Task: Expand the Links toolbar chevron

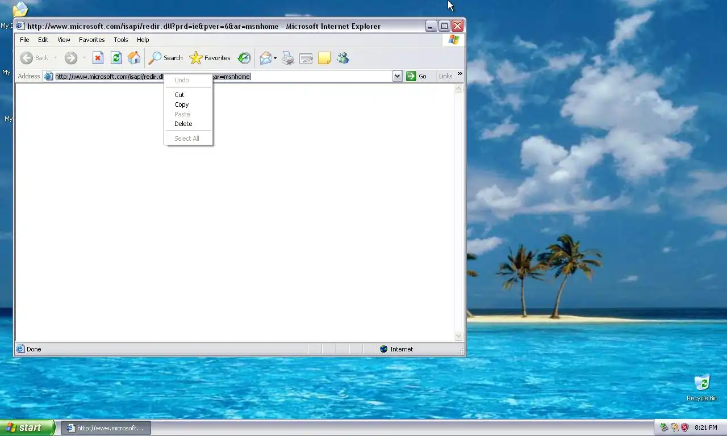Action: pyautogui.click(x=460, y=74)
